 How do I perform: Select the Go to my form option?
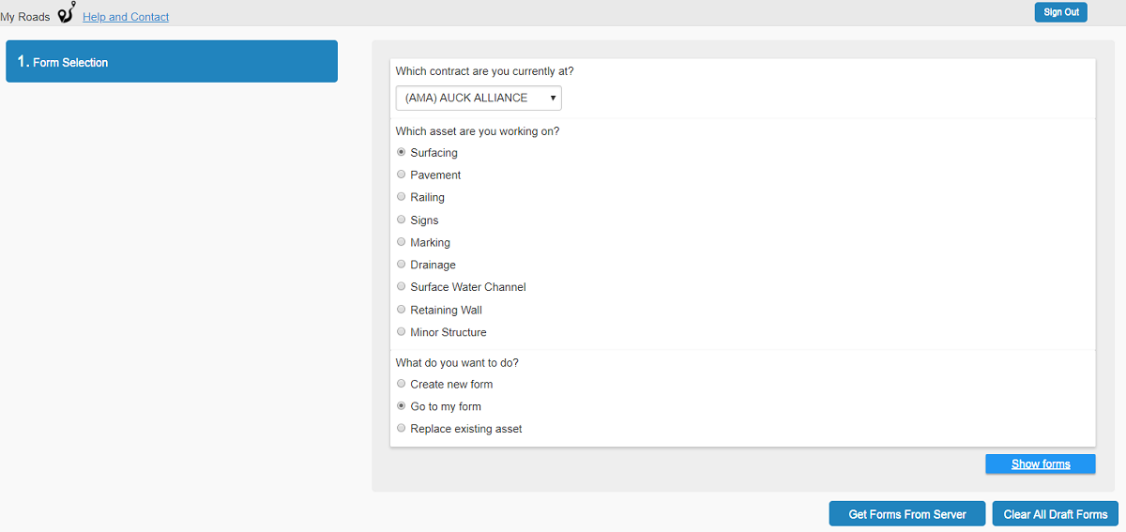click(x=402, y=406)
